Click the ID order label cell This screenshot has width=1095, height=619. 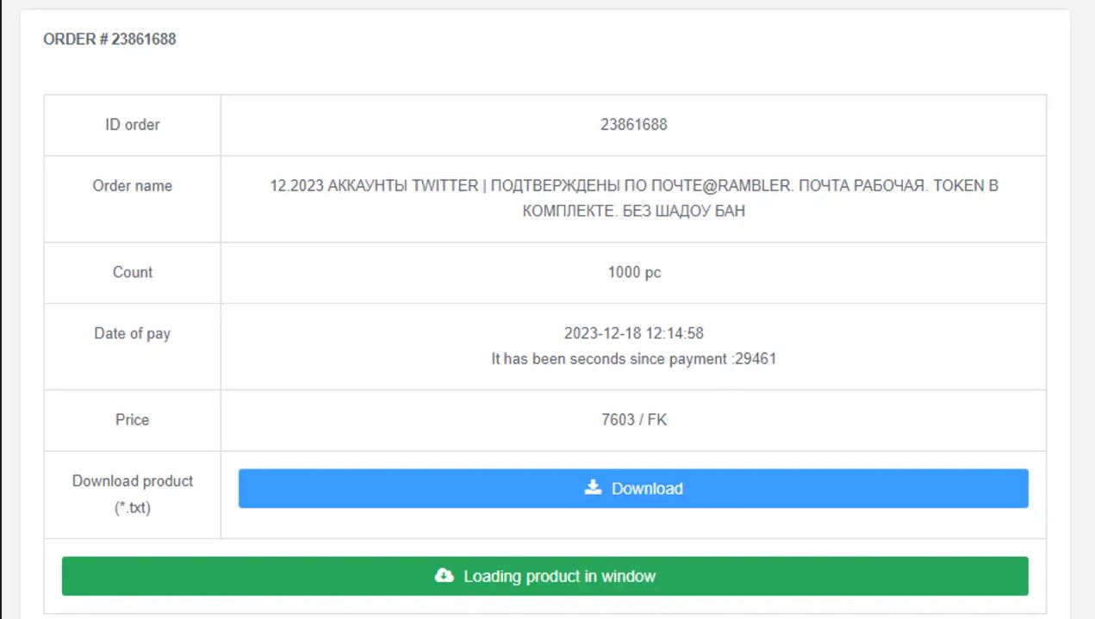[x=133, y=125]
